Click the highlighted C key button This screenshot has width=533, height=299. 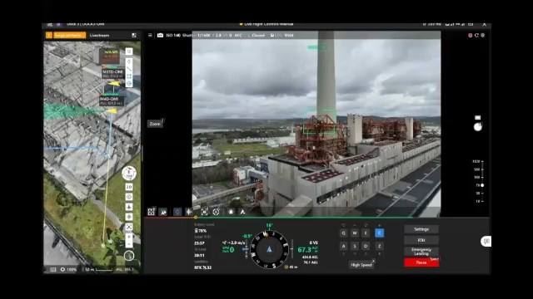click(380, 233)
